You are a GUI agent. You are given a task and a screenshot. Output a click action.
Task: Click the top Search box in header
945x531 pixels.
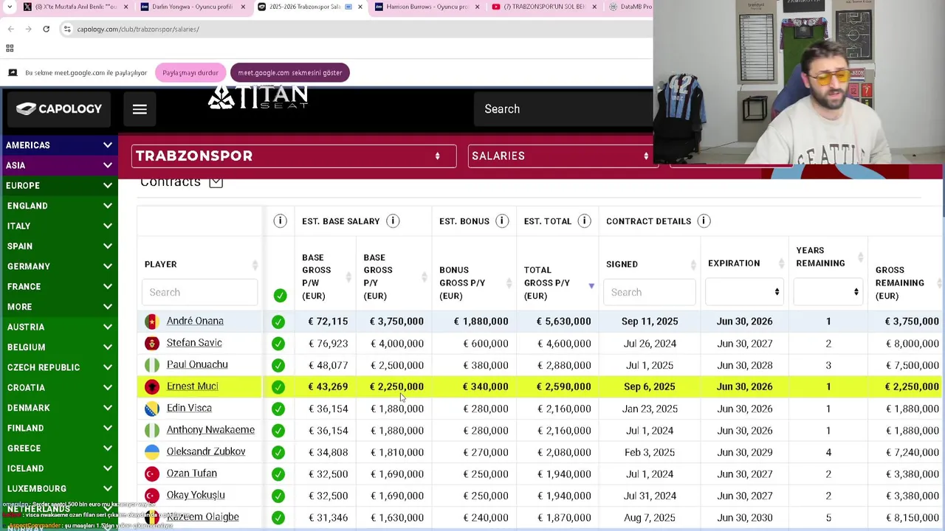(x=563, y=109)
